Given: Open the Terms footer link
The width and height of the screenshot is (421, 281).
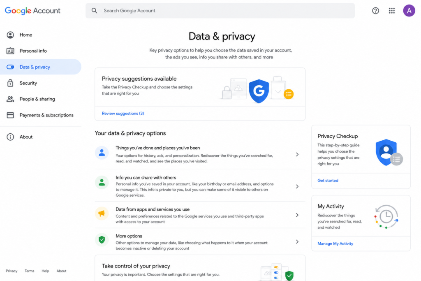Looking at the screenshot, I should click(29, 271).
